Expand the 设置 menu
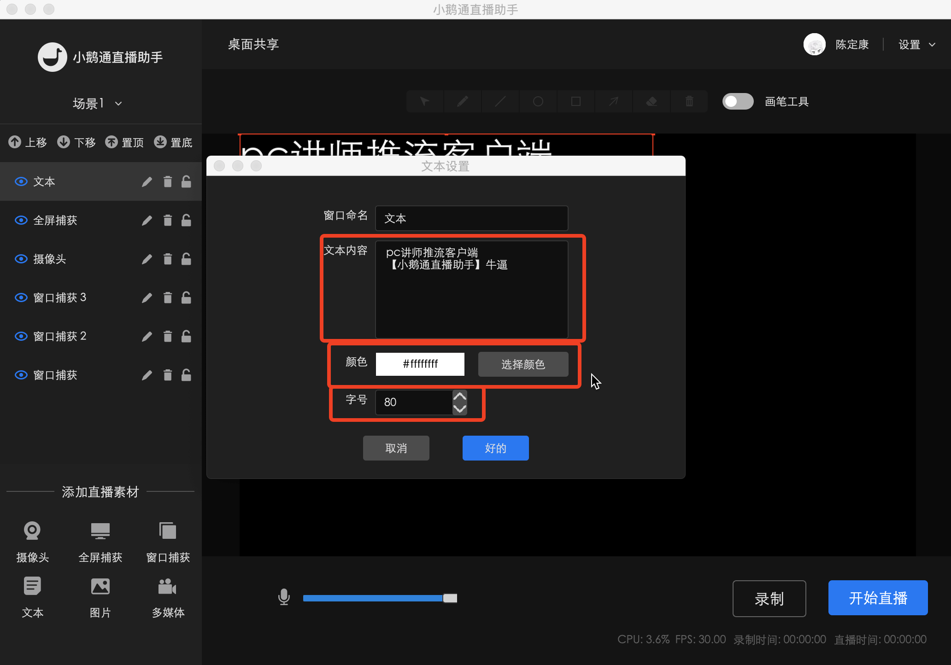Viewport: 951px width, 665px height. point(916,44)
